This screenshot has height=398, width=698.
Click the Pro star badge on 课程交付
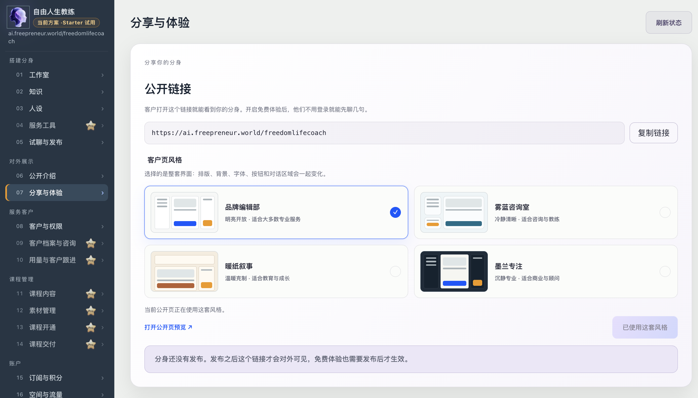(91, 344)
